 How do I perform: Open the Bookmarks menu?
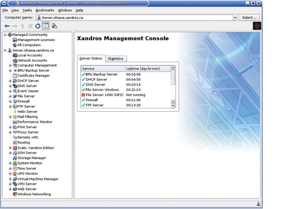click(45, 10)
